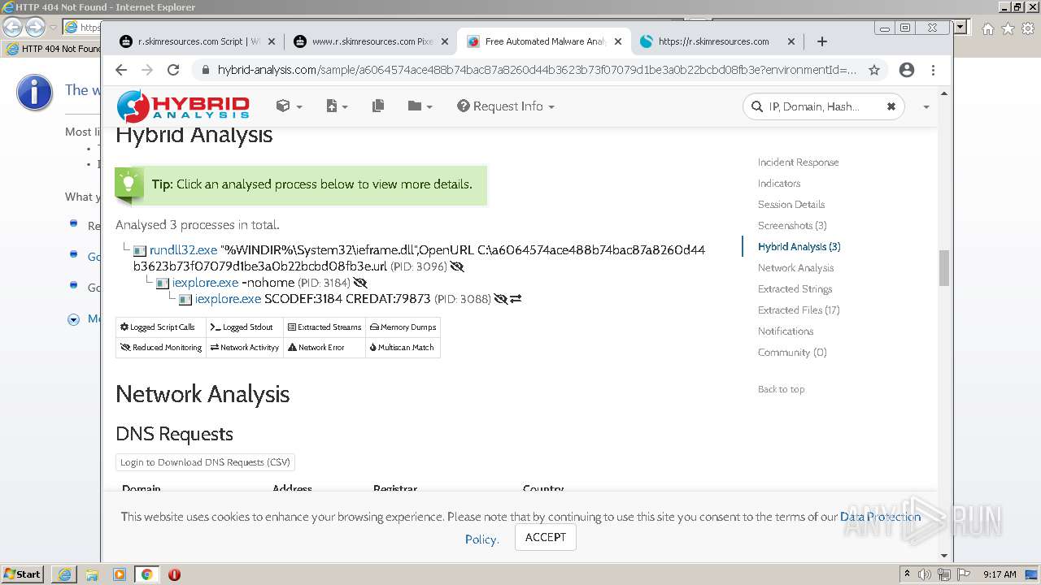Go to Indicators section
1041x585 pixels.
click(779, 184)
